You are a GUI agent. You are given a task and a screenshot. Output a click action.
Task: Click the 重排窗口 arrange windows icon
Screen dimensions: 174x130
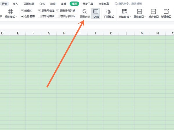click(x=139, y=12)
